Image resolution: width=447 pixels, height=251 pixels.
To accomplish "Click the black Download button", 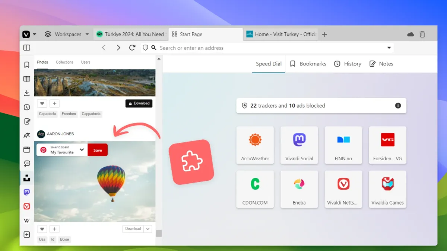I will click(139, 103).
